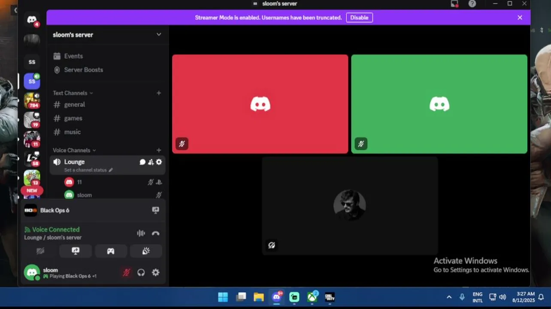Click the red NEW unread pill
The width and height of the screenshot is (551, 309).
32,191
